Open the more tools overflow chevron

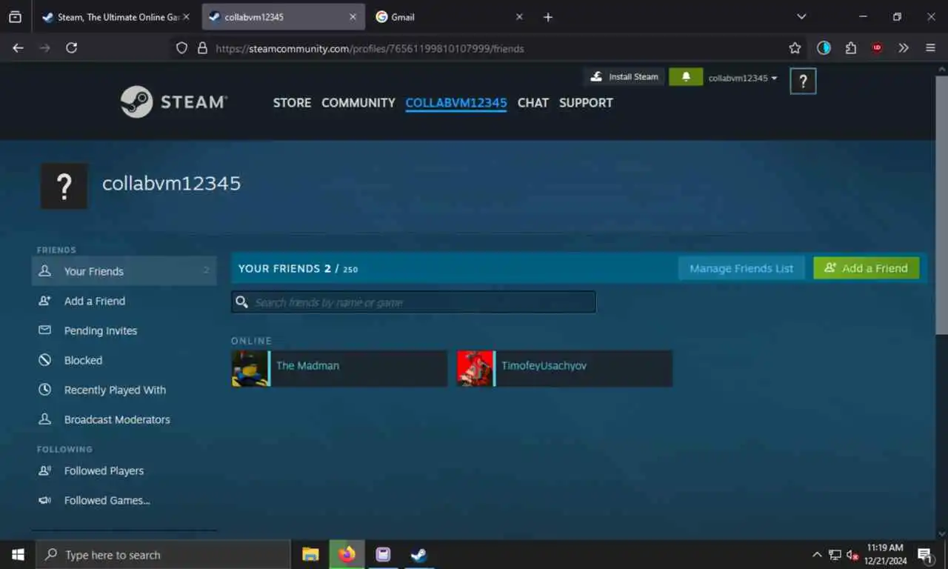(904, 48)
